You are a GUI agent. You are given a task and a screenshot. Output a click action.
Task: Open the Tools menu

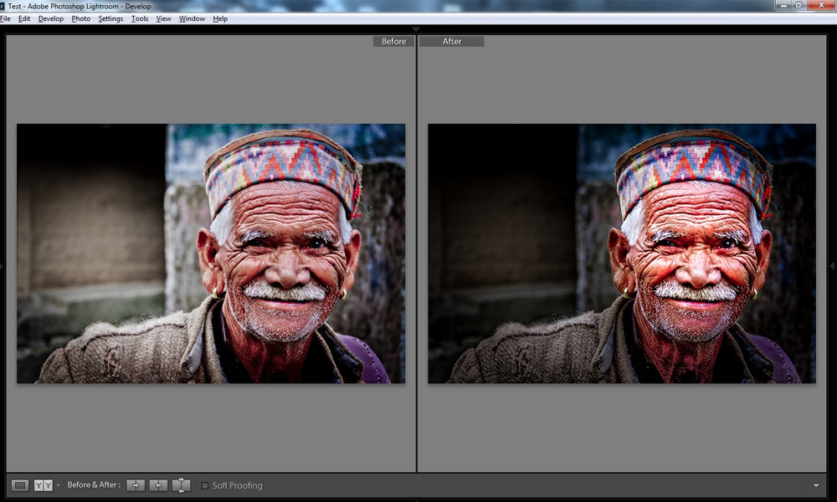click(140, 18)
